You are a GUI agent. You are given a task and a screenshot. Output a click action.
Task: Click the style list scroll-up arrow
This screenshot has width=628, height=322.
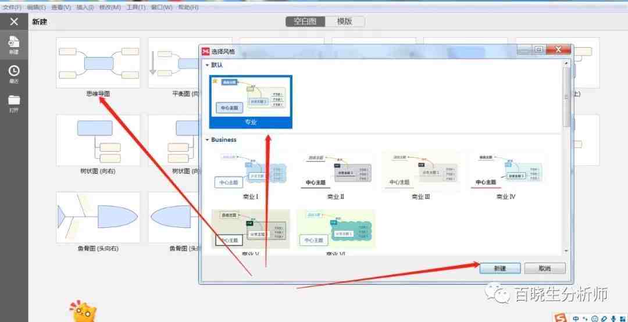click(566, 63)
